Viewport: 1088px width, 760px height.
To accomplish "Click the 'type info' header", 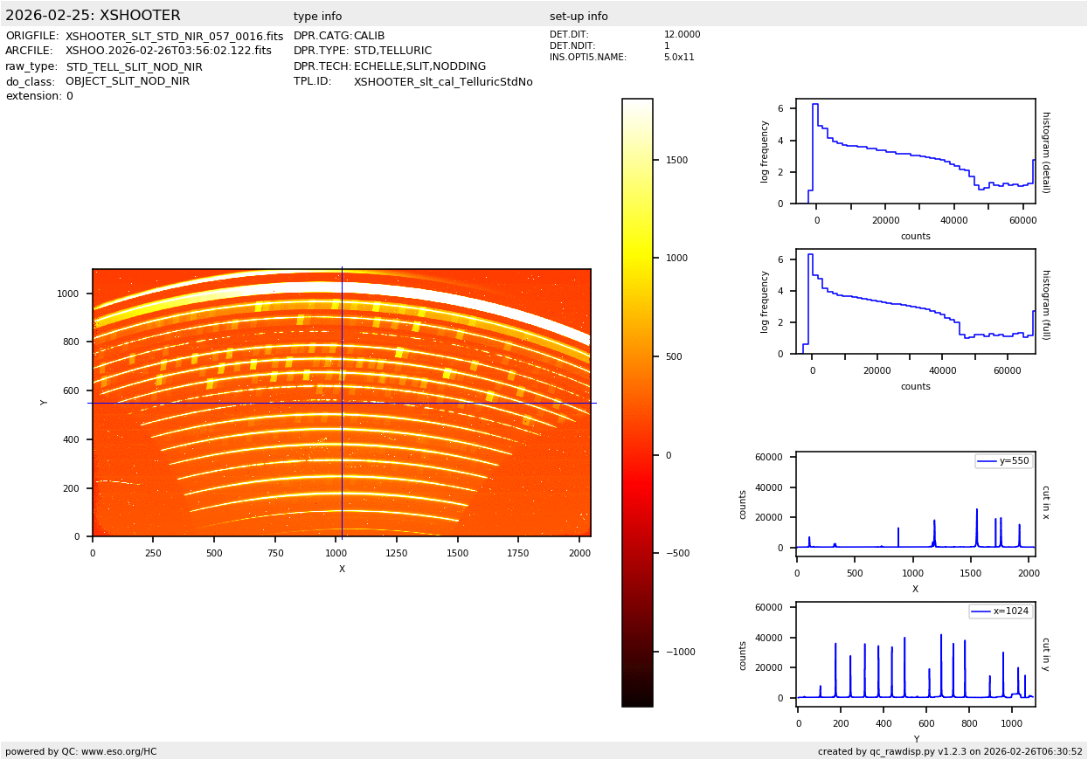I will (x=317, y=17).
